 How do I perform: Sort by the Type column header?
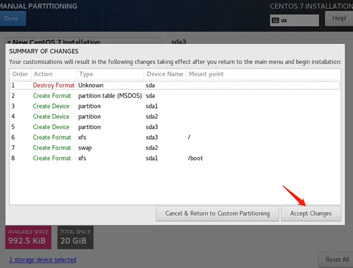109,74
